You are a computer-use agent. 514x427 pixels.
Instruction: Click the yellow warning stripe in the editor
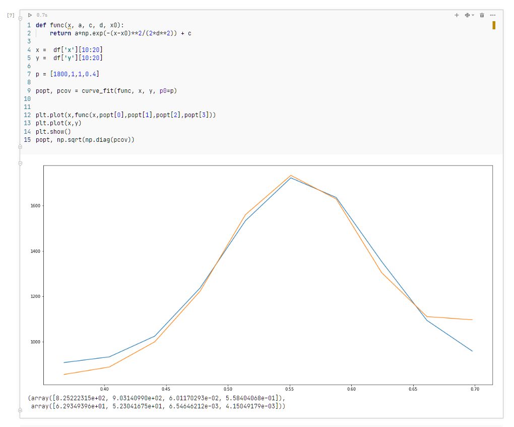tap(494, 25)
